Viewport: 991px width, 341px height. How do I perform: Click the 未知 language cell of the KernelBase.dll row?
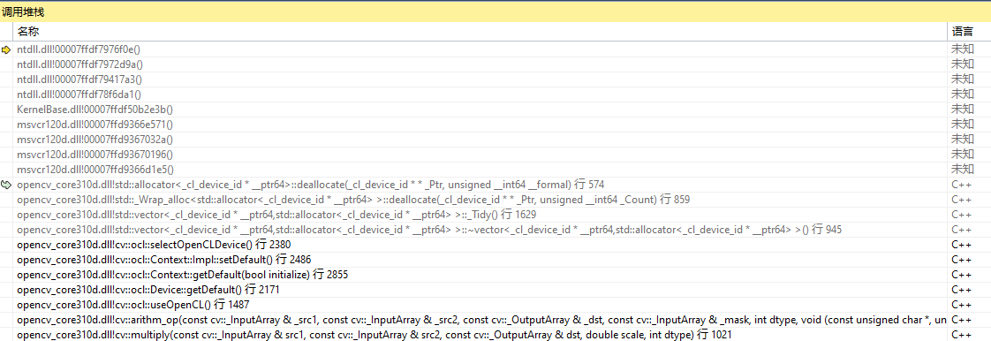[962, 110]
